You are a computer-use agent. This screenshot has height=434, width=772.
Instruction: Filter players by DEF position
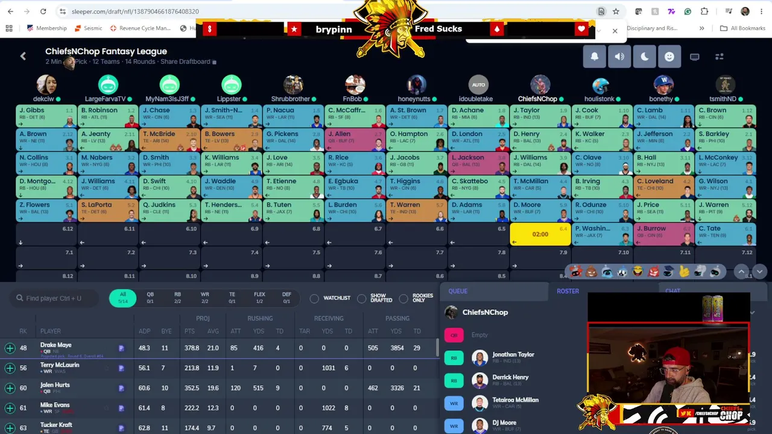[x=286, y=298]
